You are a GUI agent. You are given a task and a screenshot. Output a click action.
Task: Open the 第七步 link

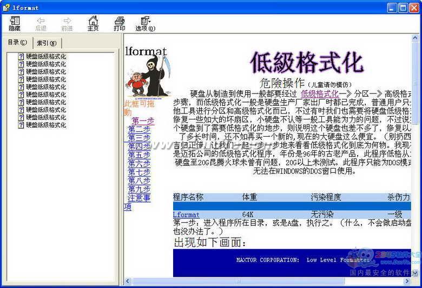click(139, 172)
